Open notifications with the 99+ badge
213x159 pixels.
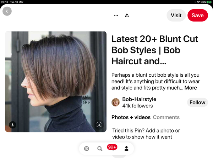(112, 147)
